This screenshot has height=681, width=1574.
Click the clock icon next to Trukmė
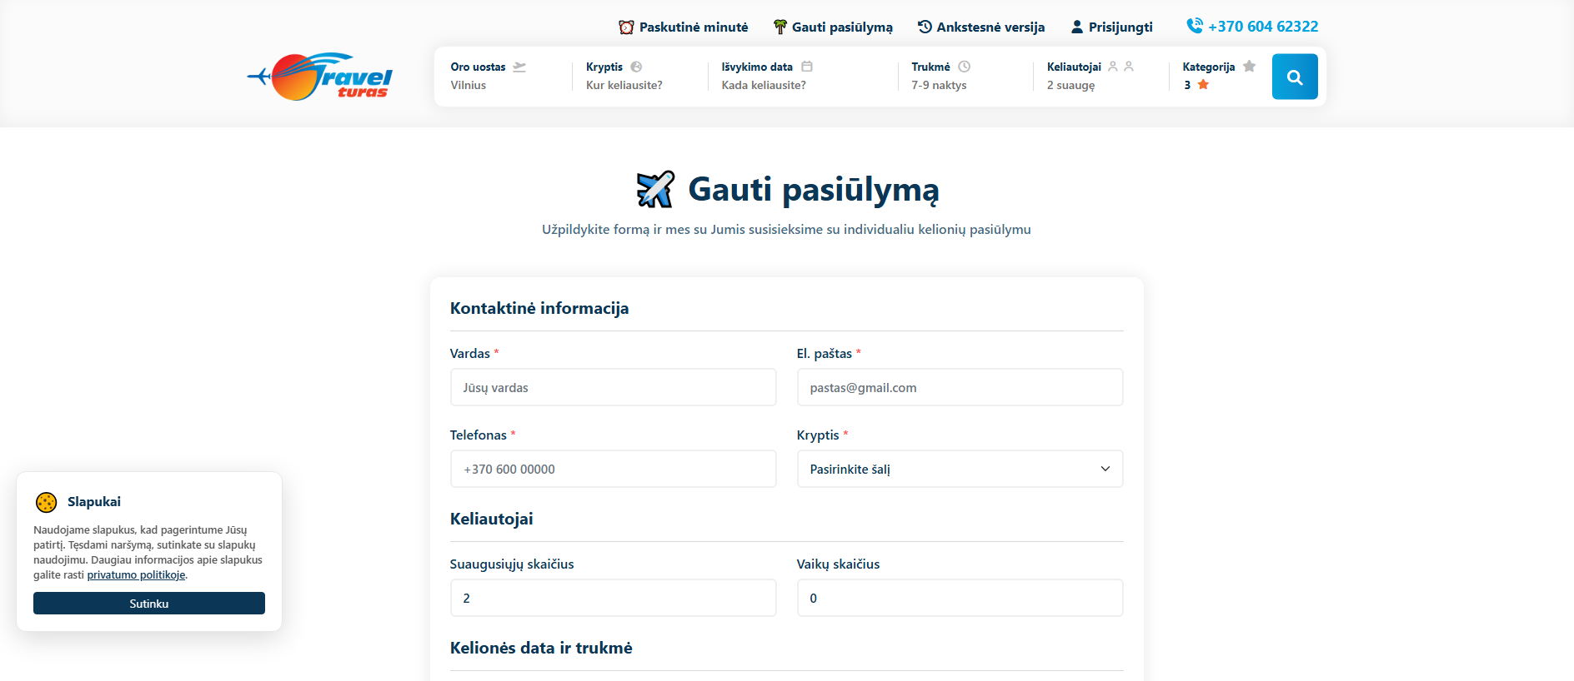tap(965, 66)
